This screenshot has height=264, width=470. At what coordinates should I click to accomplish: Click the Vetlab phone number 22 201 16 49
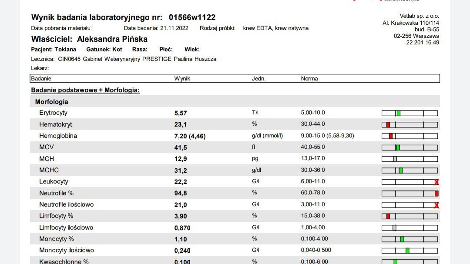(423, 43)
